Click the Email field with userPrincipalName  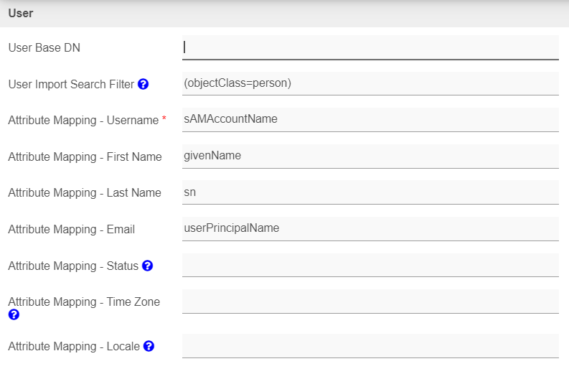tap(370, 228)
